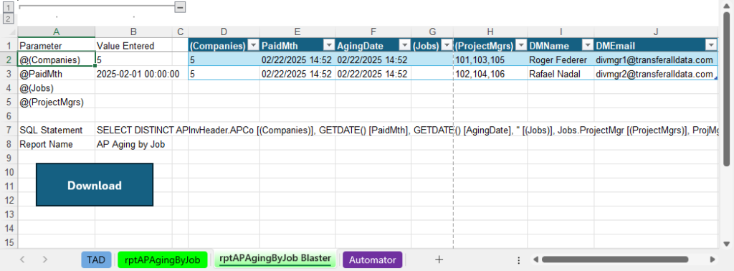The image size is (734, 271).
Task: Select the 'Parameter' header cell
Action: coord(56,46)
